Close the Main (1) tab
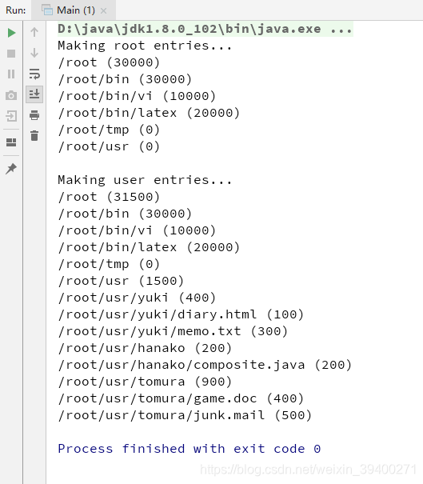Viewport: 423px width, 484px height. [x=104, y=11]
